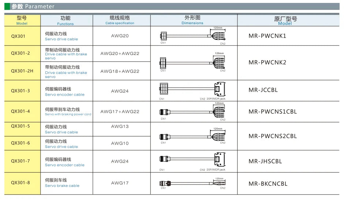
Task: Select the QX301-7 model cell
Action: pyautogui.click(x=22, y=161)
